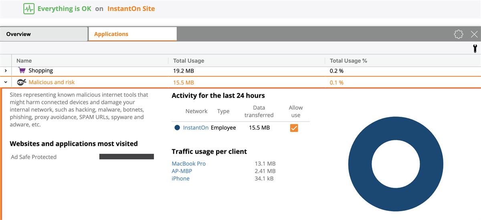Screen dimensions: 481x220
Task: Open settings via the gear icon
Action: pos(459,34)
